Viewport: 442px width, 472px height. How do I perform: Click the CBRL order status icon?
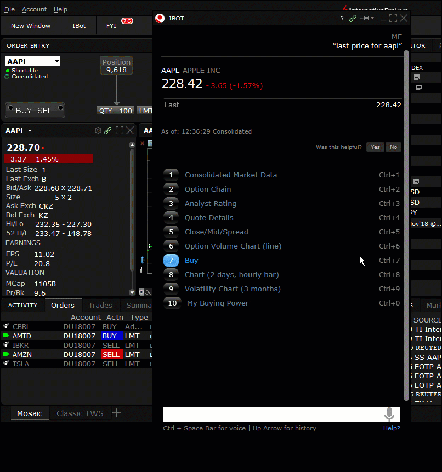5,326
